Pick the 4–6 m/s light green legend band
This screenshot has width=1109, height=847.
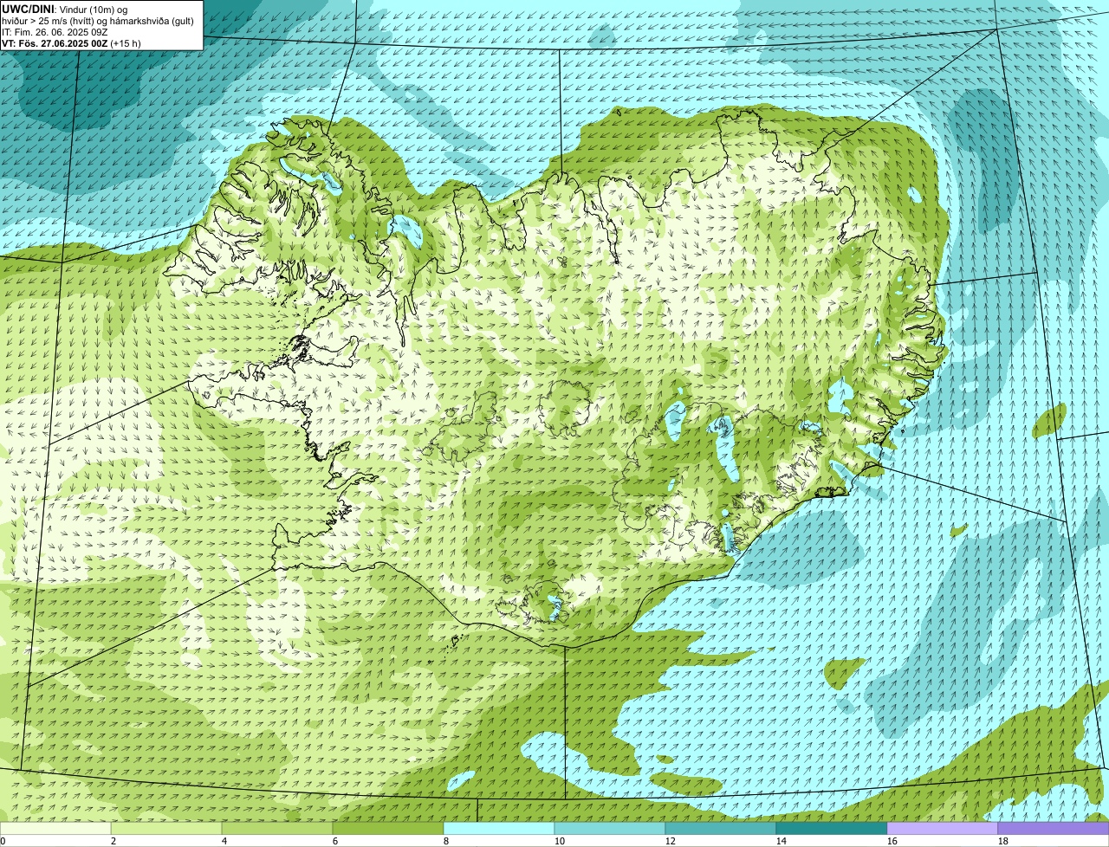click(x=277, y=828)
